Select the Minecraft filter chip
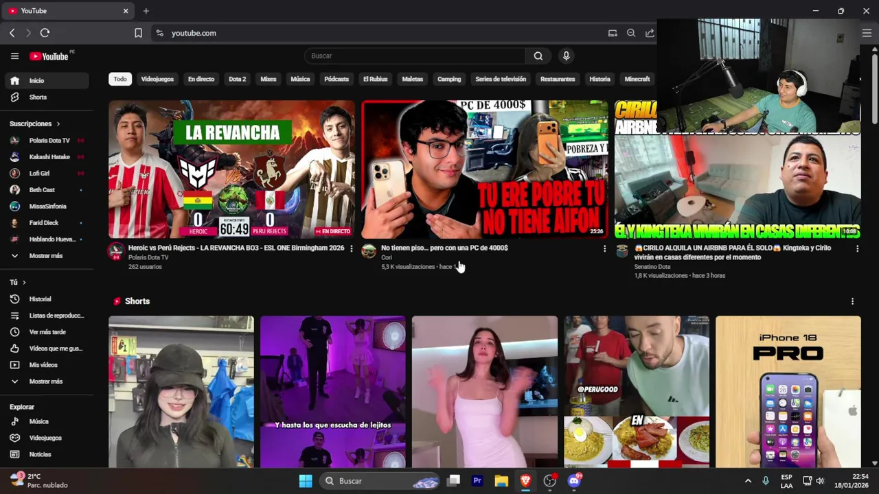This screenshot has width=879, height=494. [x=637, y=79]
